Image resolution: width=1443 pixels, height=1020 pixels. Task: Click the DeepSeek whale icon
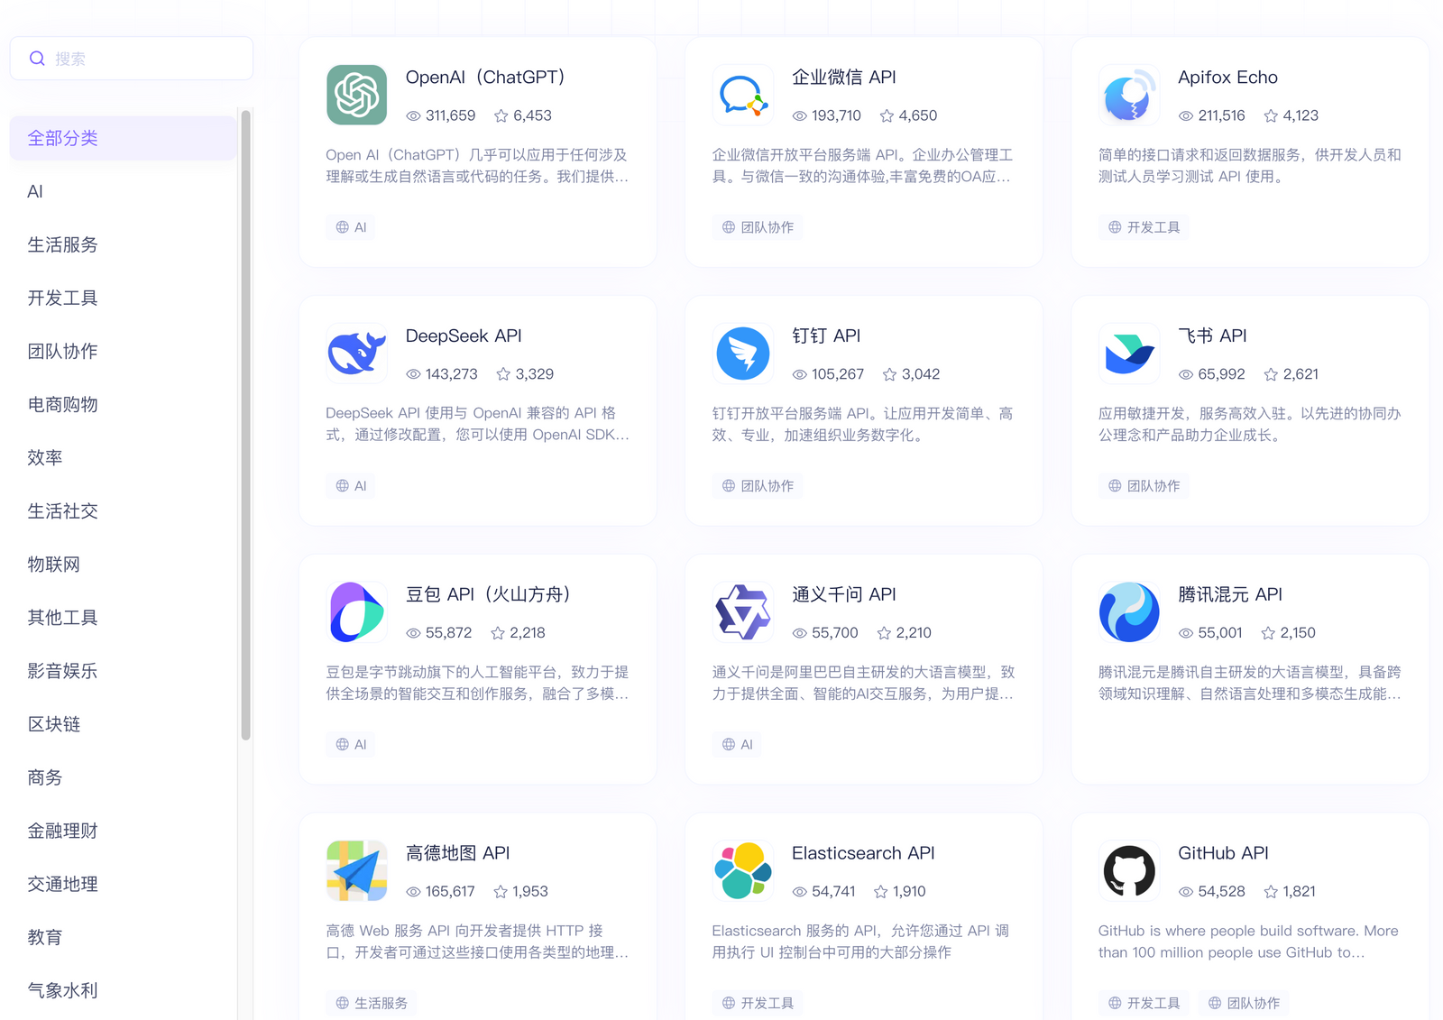click(x=356, y=353)
